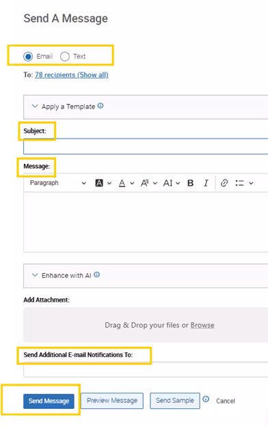The image size is (268, 426).
Task: Open the Paragraph style dropdown
Action: click(58, 183)
